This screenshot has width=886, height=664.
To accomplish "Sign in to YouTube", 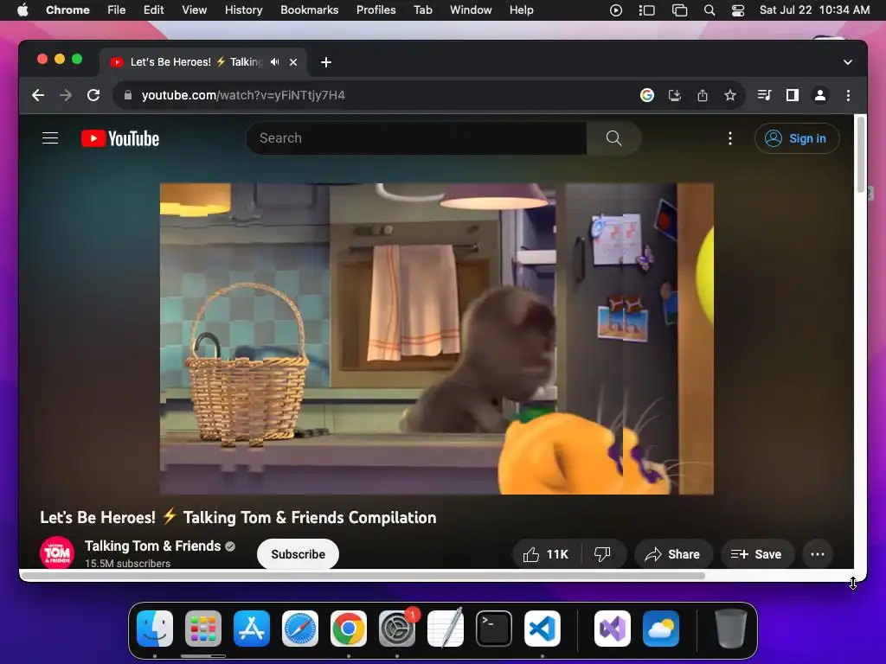I will point(797,138).
